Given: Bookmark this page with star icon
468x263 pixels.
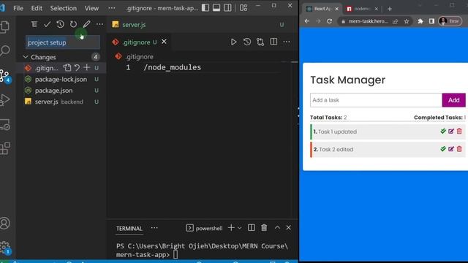Looking at the screenshot, I should [407, 21].
